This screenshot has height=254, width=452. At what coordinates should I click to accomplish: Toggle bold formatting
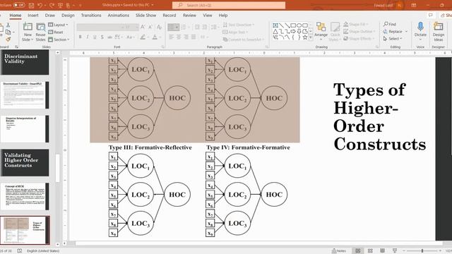(x=80, y=37)
